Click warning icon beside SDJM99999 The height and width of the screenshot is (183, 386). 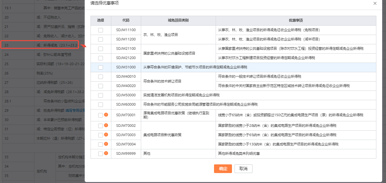tap(106, 153)
